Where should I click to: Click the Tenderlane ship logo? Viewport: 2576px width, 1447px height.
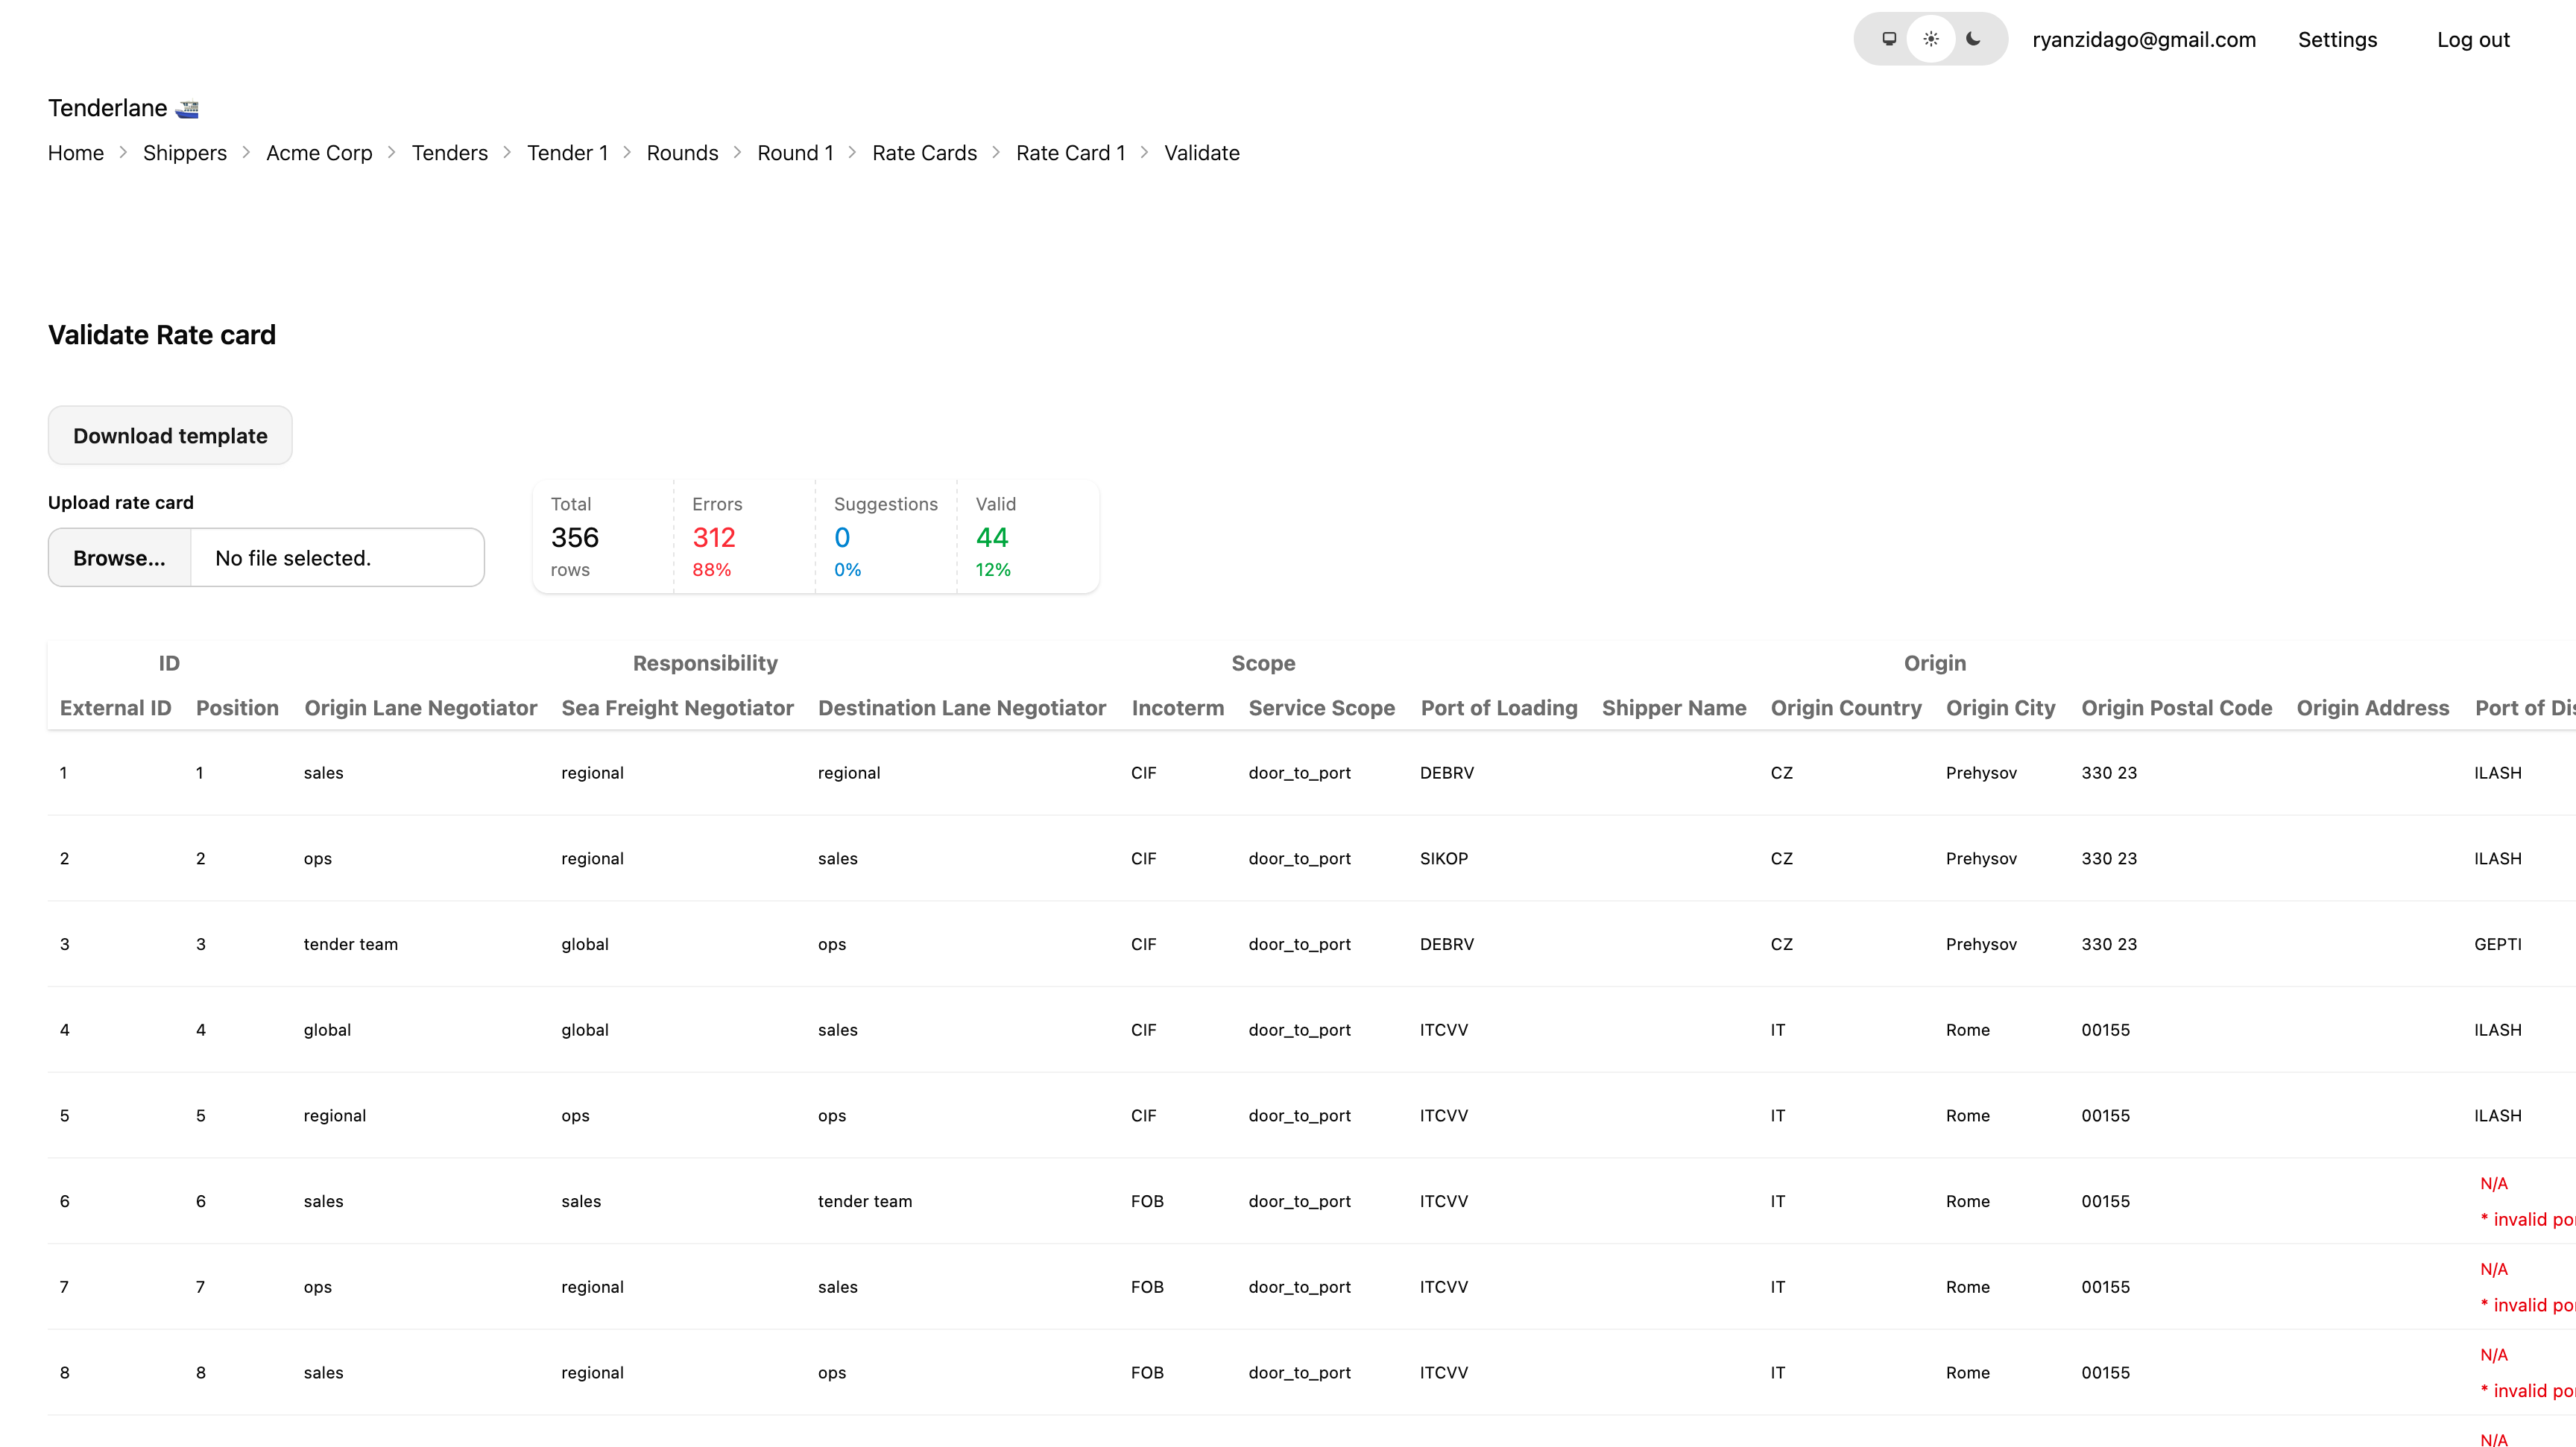click(188, 107)
